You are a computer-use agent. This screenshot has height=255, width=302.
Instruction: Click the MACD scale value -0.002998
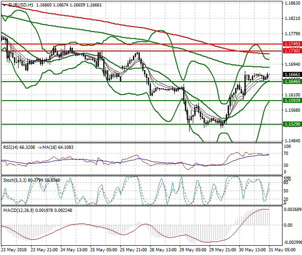[292, 242]
